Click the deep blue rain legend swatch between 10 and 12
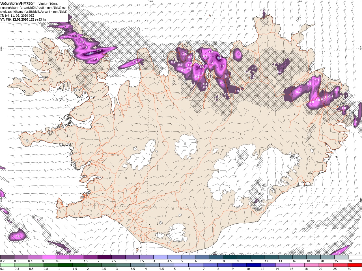Screen dimensions: 362x271 click(253, 265)
